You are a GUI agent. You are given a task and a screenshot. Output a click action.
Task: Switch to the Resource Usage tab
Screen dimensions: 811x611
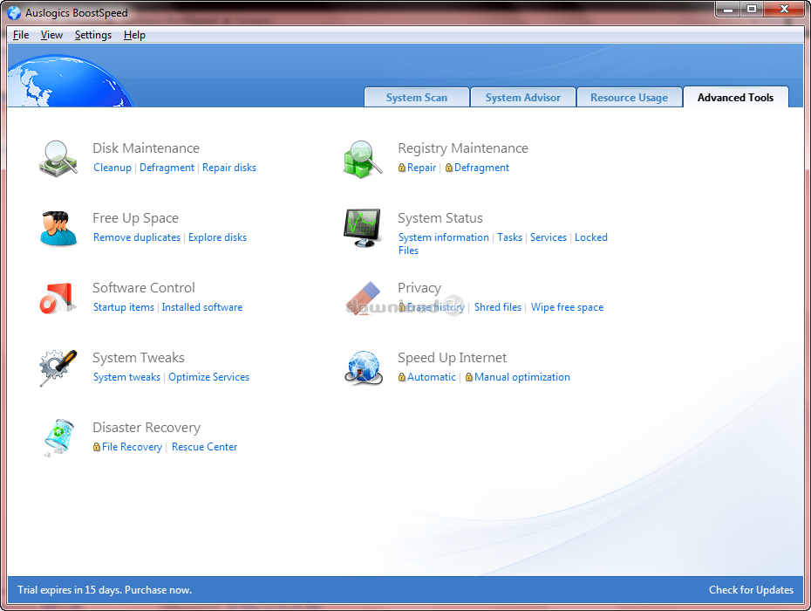pos(630,98)
